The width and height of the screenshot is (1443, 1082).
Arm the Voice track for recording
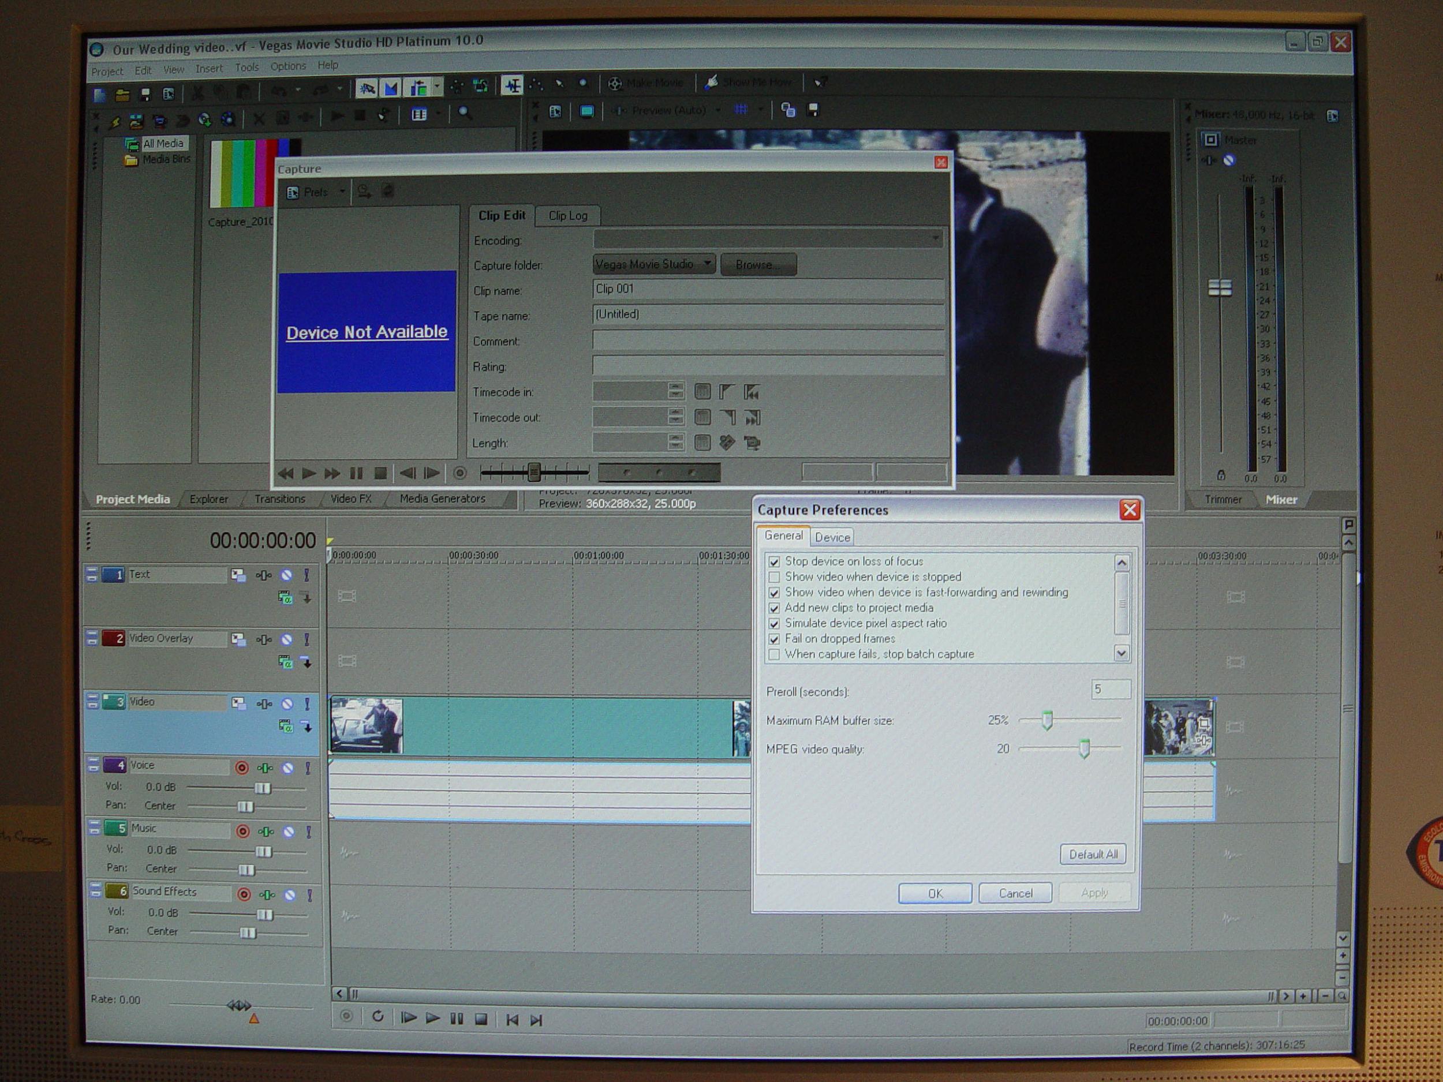coord(241,767)
